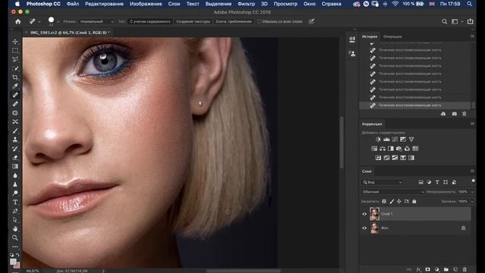485x273 pixels.
Task: Open layer filter 'Вид' dropdown
Action: pyautogui.click(x=382, y=182)
